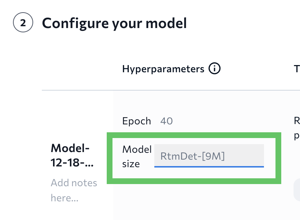Click the empty grey area below Model size
The height and width of the screenshot is (220, 300).
click(195, 201)
